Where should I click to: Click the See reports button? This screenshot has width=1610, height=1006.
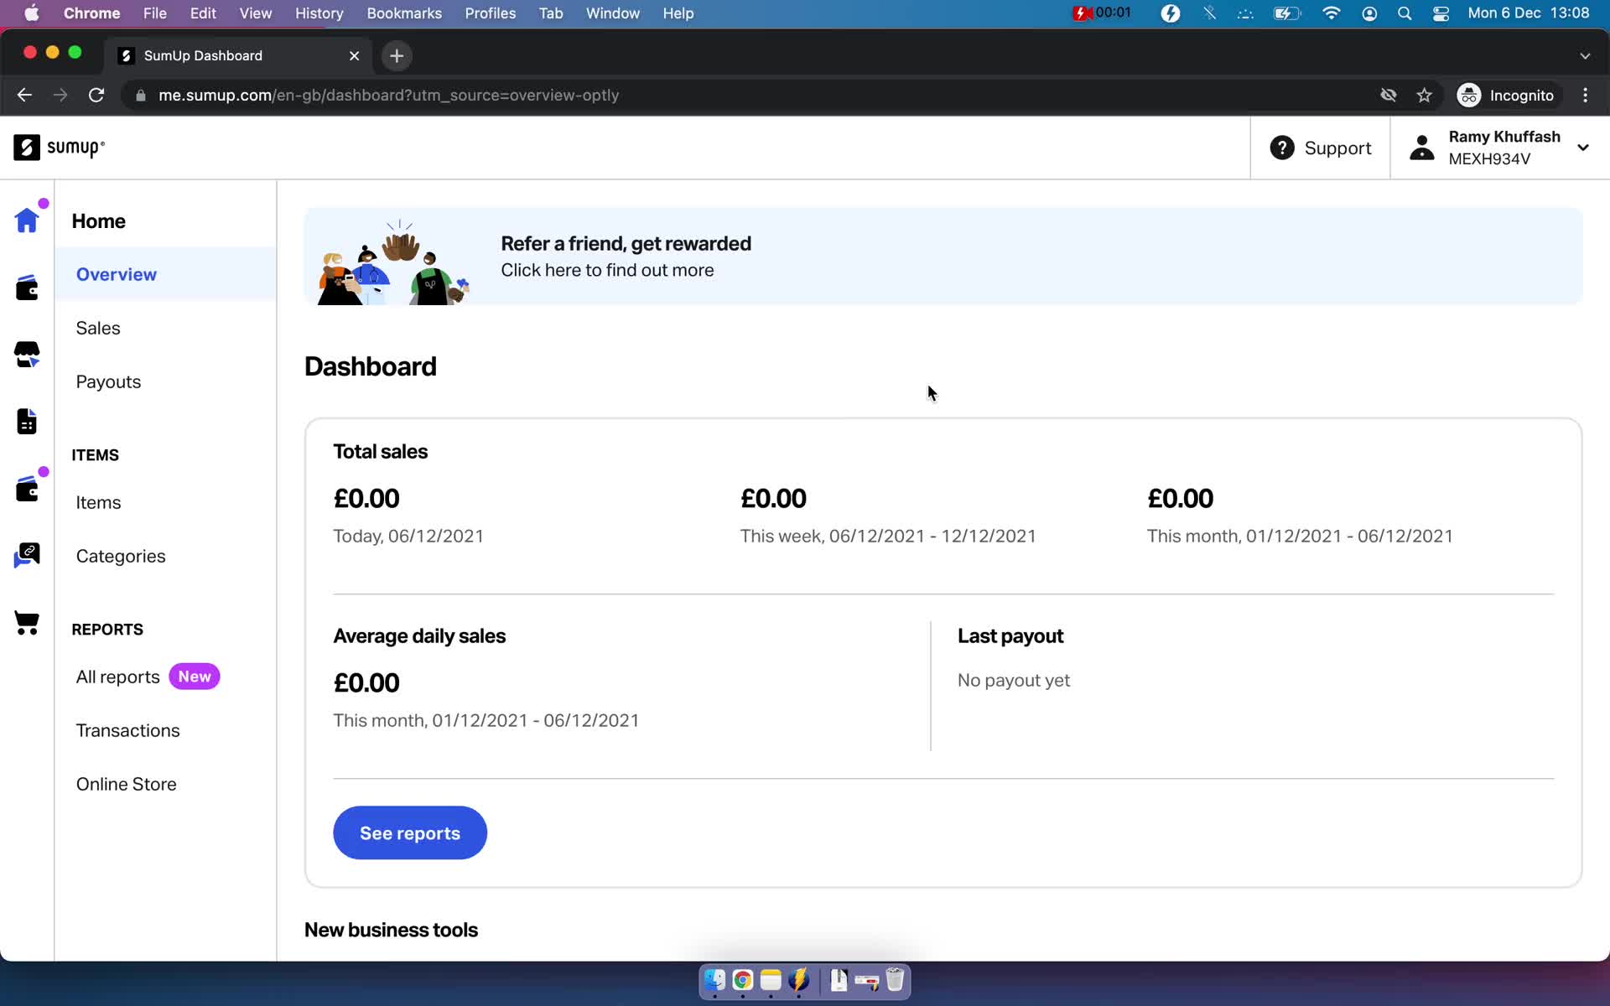(x=409, y=832)
